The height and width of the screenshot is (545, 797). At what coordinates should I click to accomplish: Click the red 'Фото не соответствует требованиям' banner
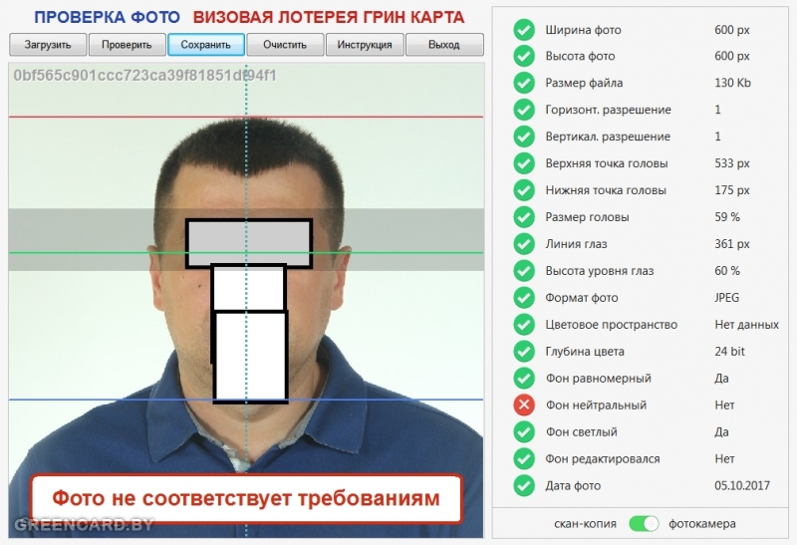tap(246, 498)
